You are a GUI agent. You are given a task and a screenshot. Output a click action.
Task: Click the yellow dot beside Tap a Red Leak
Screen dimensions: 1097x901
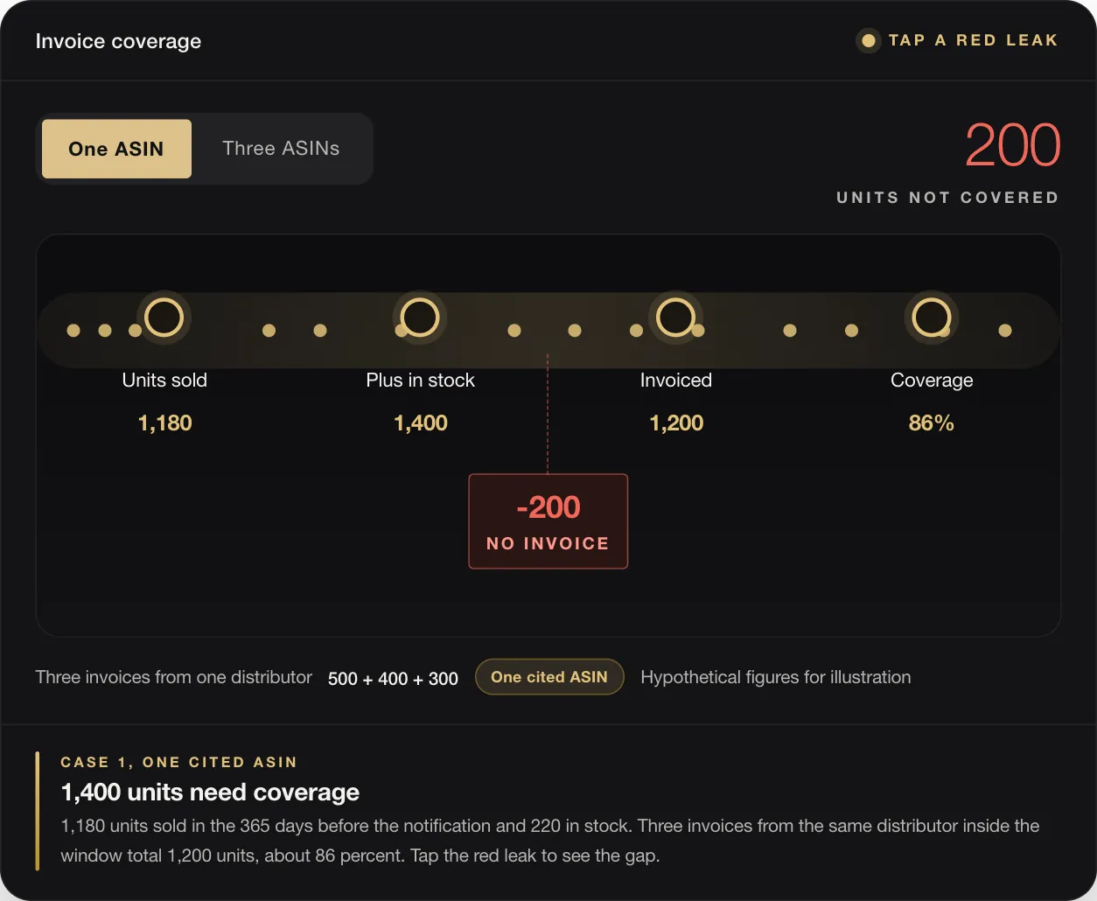[x=869, y=40]
